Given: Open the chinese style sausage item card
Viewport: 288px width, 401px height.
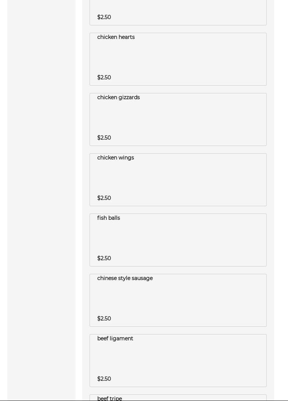Looking at the screenshot, I should click(x=178, y=300).
